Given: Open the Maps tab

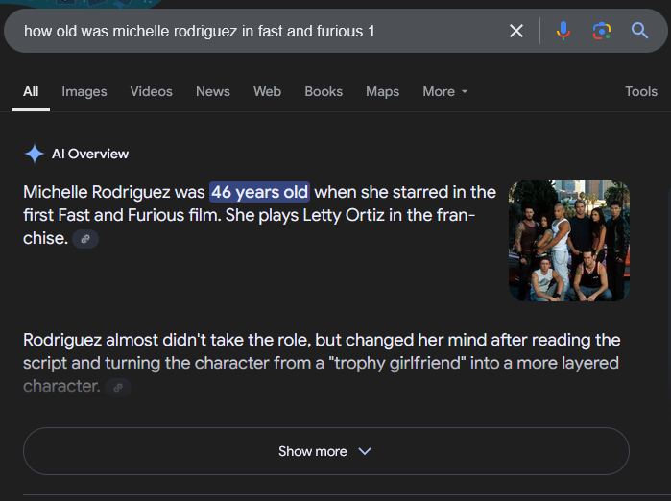Looking at the screenshot, I should 383,91.
